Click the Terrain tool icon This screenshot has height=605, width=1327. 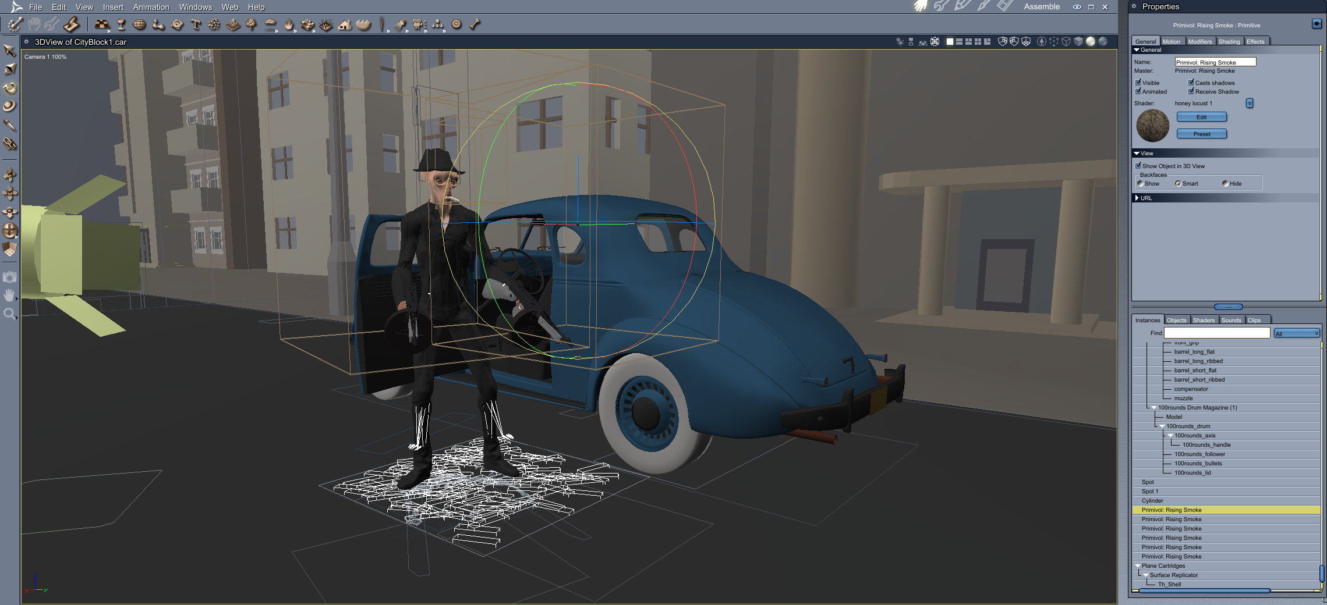pos(233,24)
